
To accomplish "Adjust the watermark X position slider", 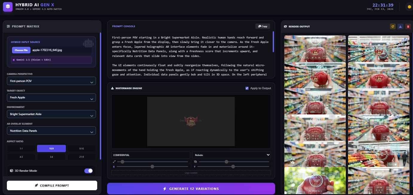I will click(x=153, y=167).
